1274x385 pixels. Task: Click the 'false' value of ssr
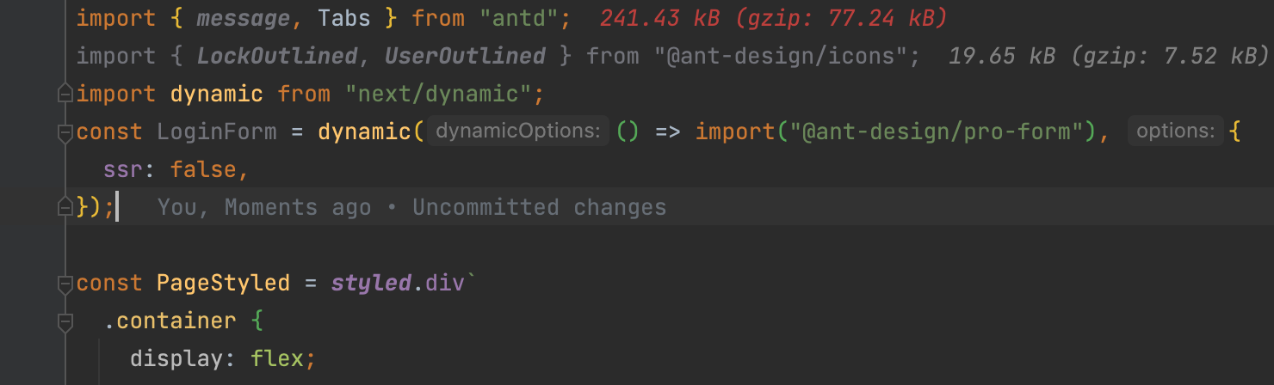tap(203, 169)
